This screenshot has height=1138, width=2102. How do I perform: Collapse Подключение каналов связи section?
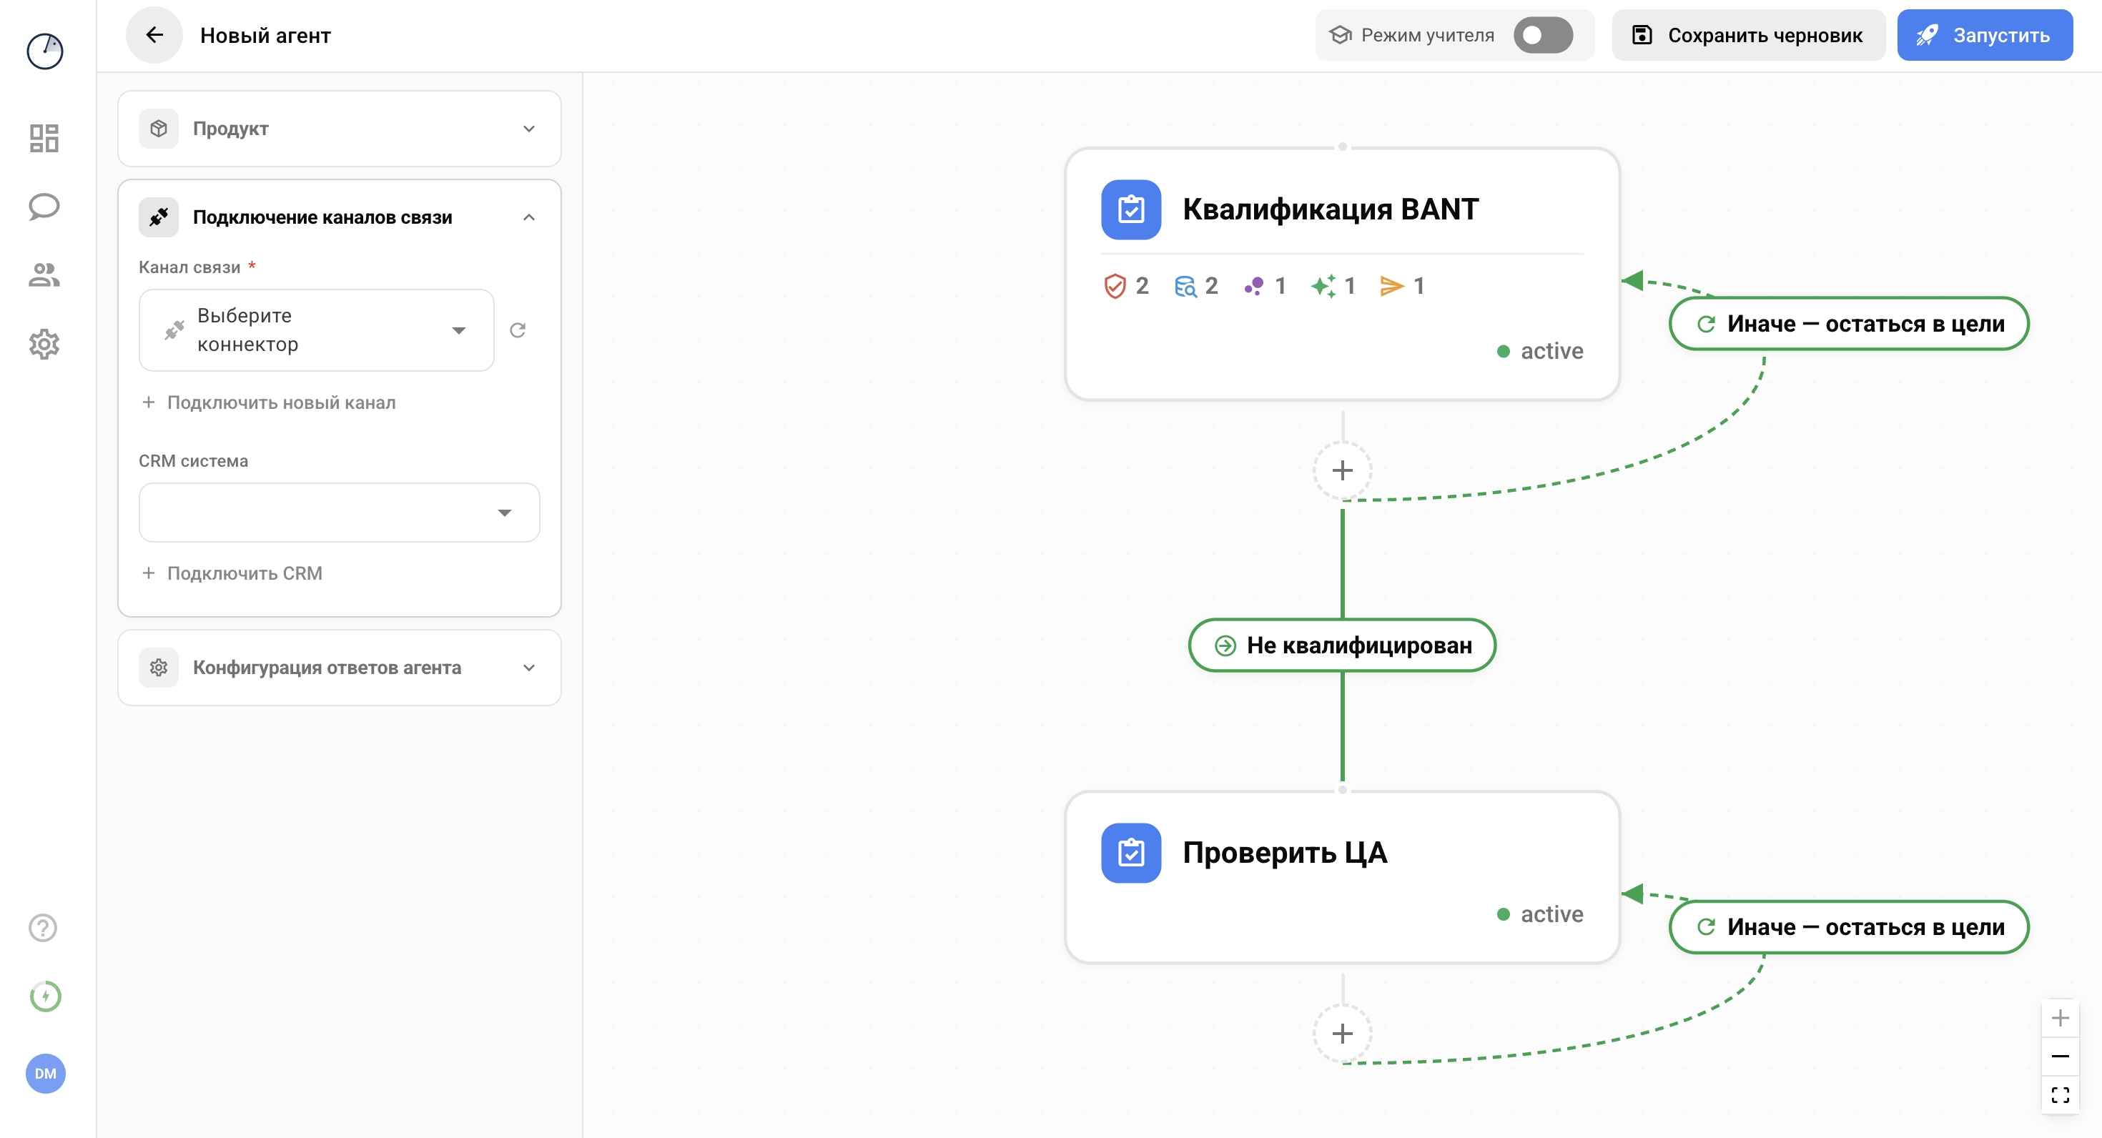pos(528,217)
